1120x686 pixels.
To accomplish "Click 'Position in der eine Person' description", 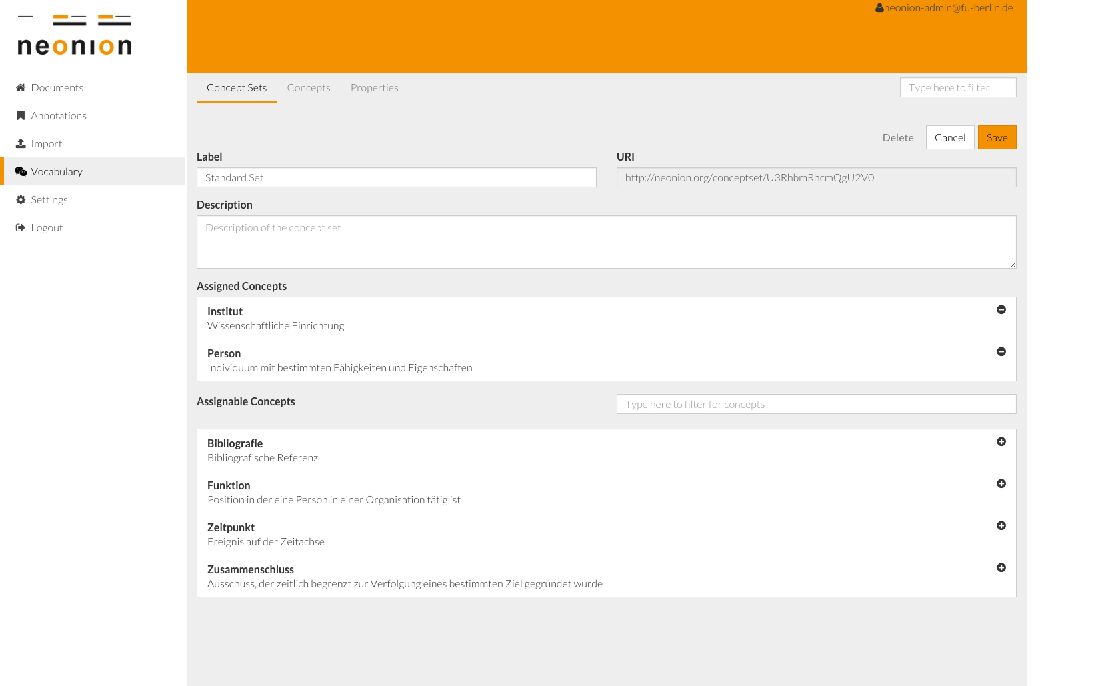I will [334, 500].
